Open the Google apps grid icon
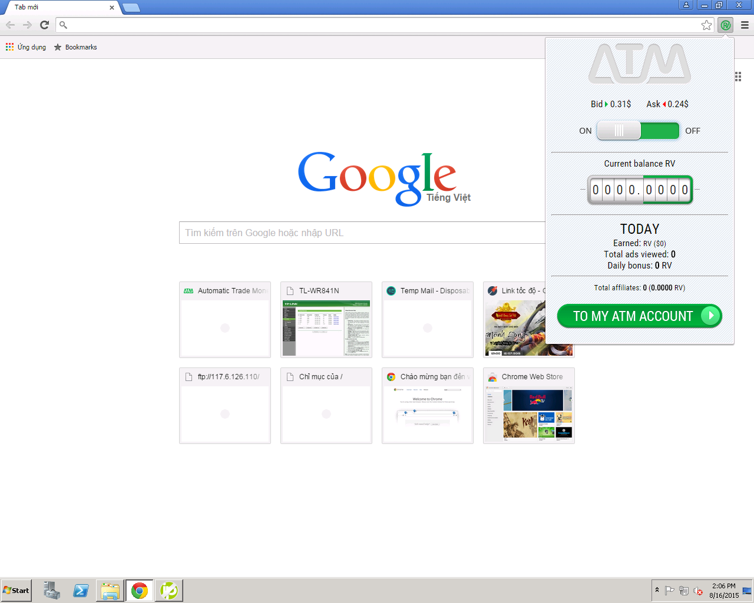This screenshot has height=603, width=754. [x=738, y=77]
